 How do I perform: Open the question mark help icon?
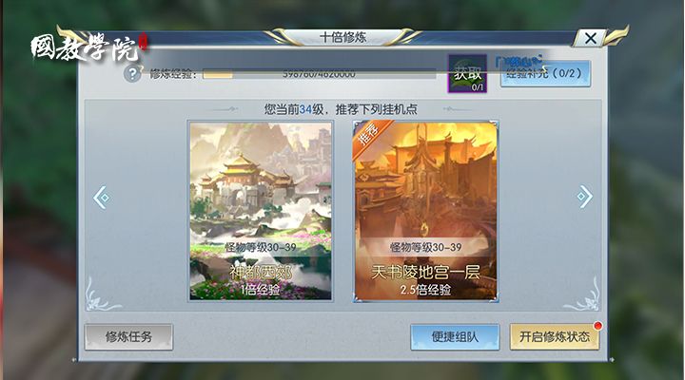point(132,74)
